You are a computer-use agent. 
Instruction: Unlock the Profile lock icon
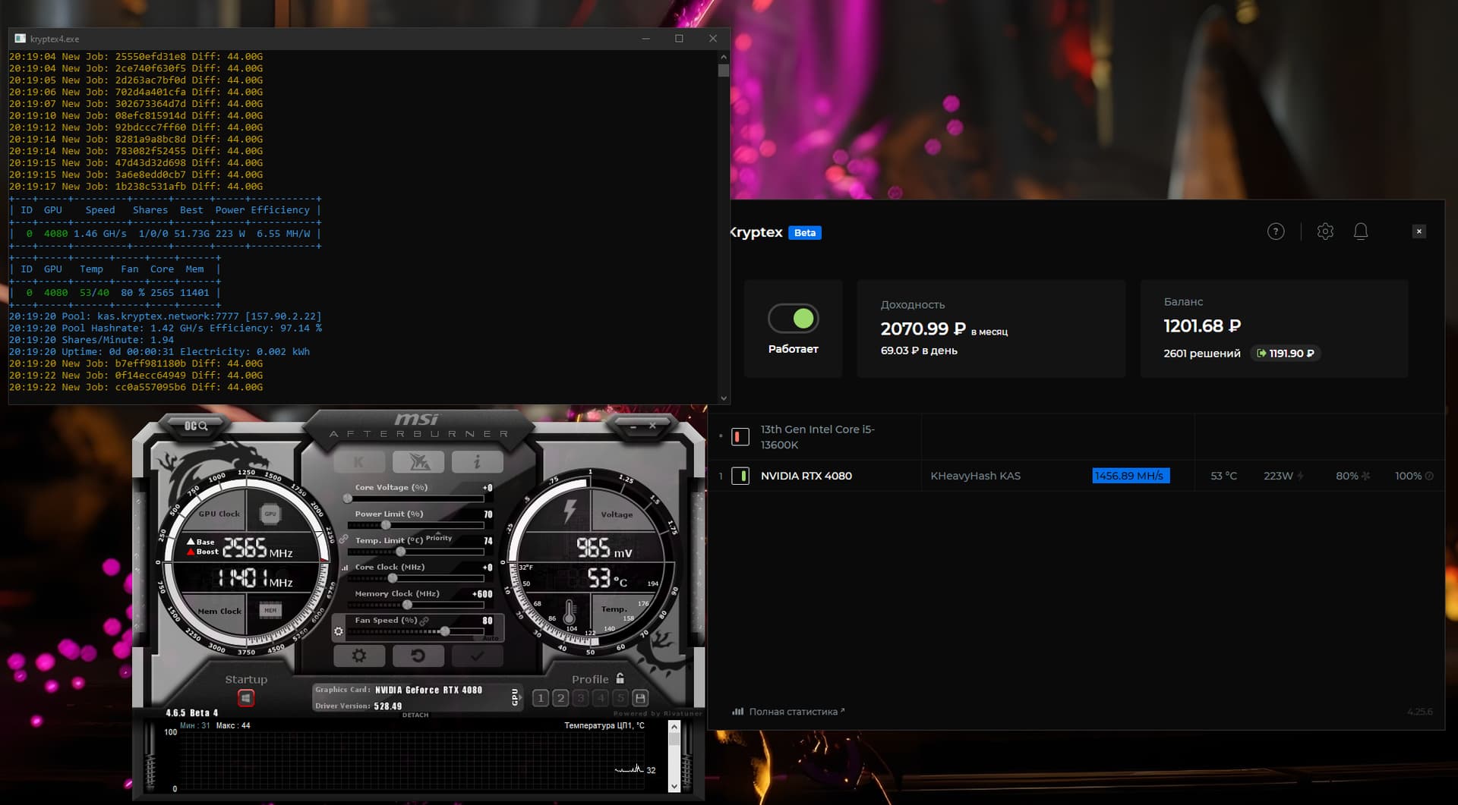point(620,678)
